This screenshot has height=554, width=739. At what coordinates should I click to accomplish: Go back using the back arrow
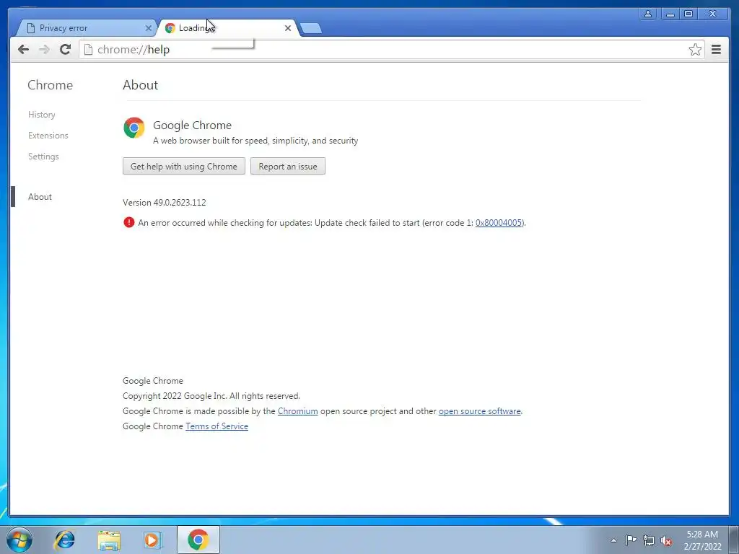[x=23, y=50]
